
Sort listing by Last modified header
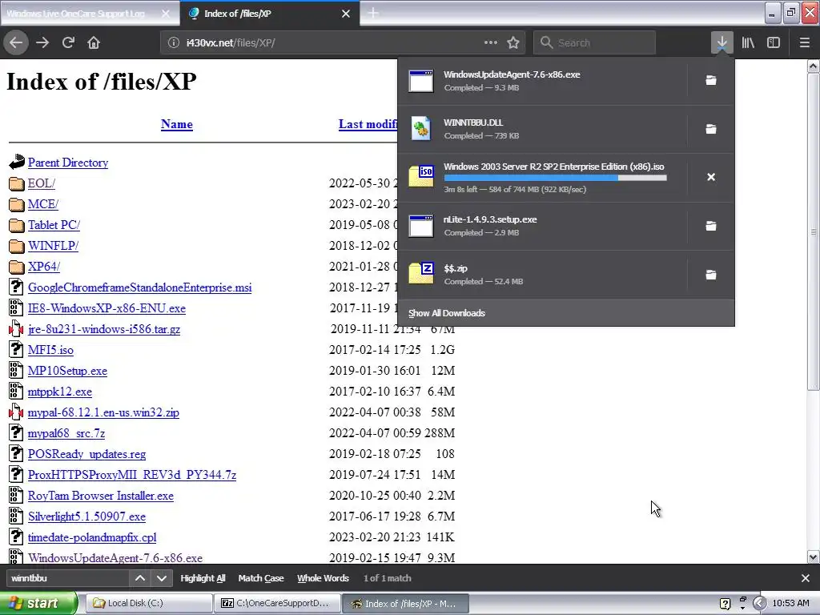tap(368, 124)
